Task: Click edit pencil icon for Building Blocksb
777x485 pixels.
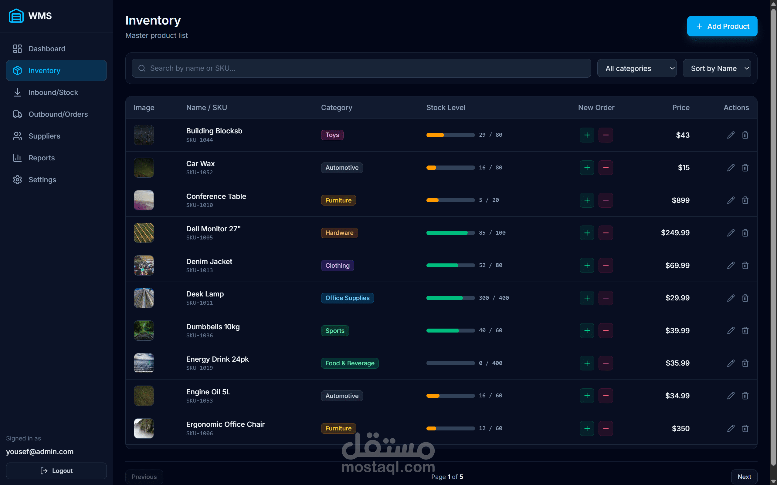Action: point(731,135)
